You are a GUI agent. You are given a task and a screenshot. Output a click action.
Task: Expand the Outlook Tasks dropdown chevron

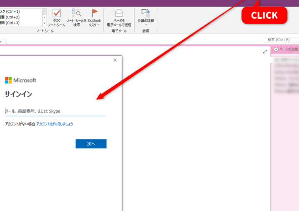98,25
